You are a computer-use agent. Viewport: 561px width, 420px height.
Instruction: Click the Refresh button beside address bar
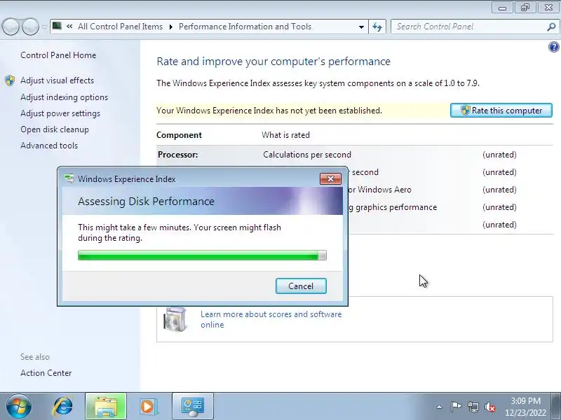(x=377, y=27)
